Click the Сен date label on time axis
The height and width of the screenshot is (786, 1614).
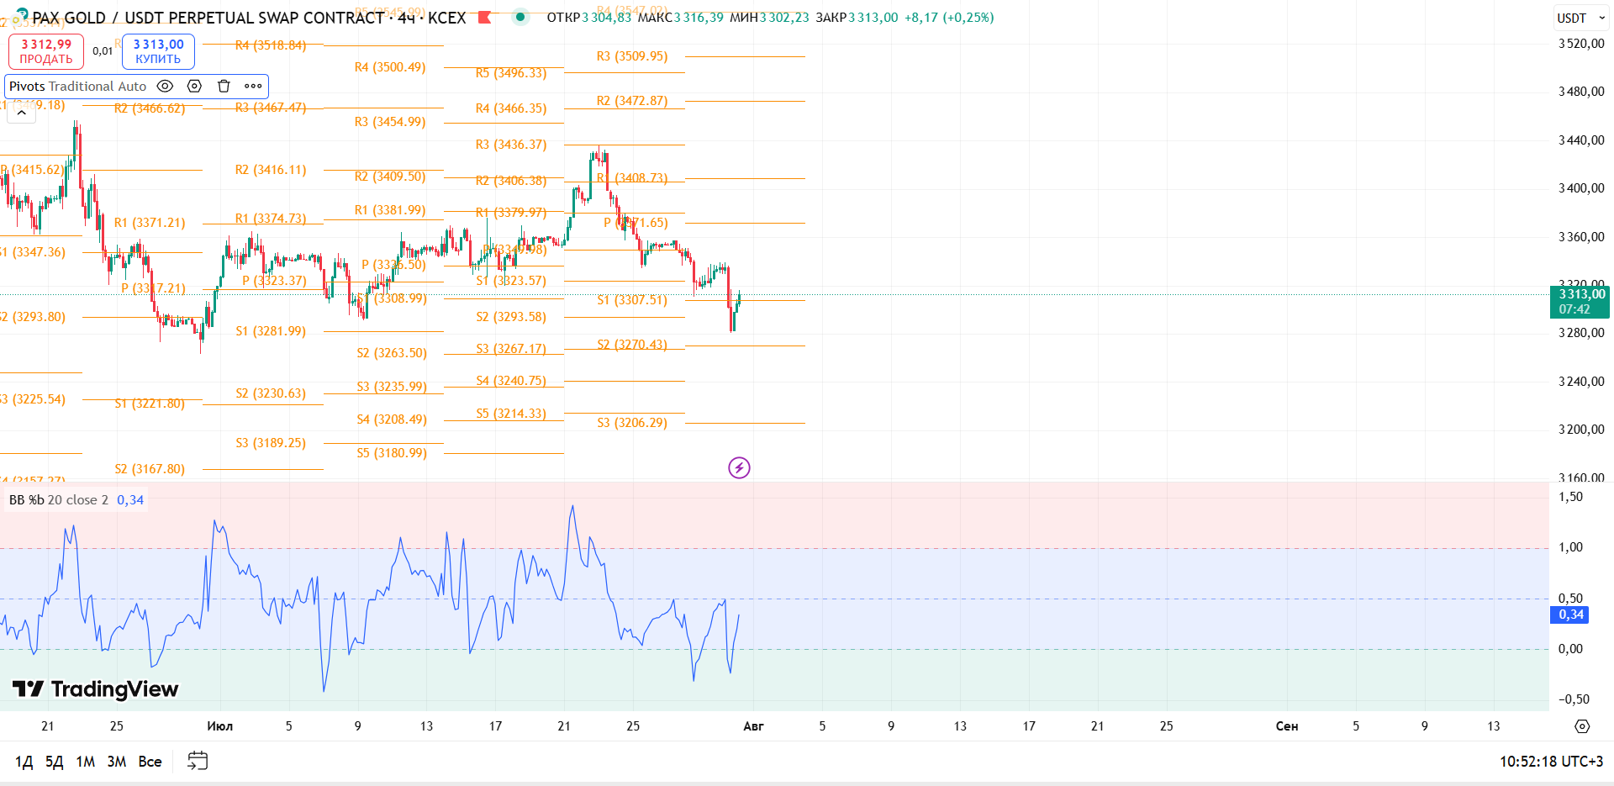pos(1287,726)
